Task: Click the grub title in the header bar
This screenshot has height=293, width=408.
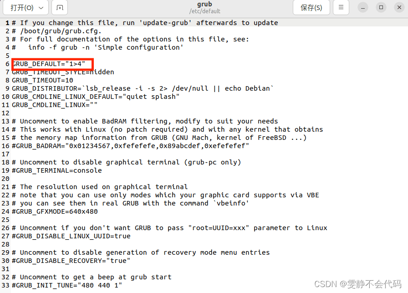Action: [204, 4]
